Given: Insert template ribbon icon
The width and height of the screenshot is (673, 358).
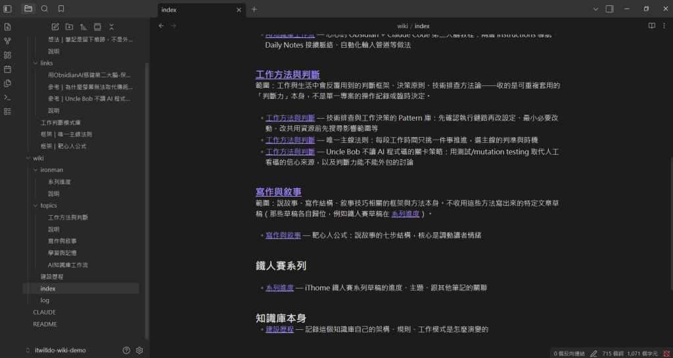Looking at the screenshot, I should pyautogui.click(x=7, y=83).
